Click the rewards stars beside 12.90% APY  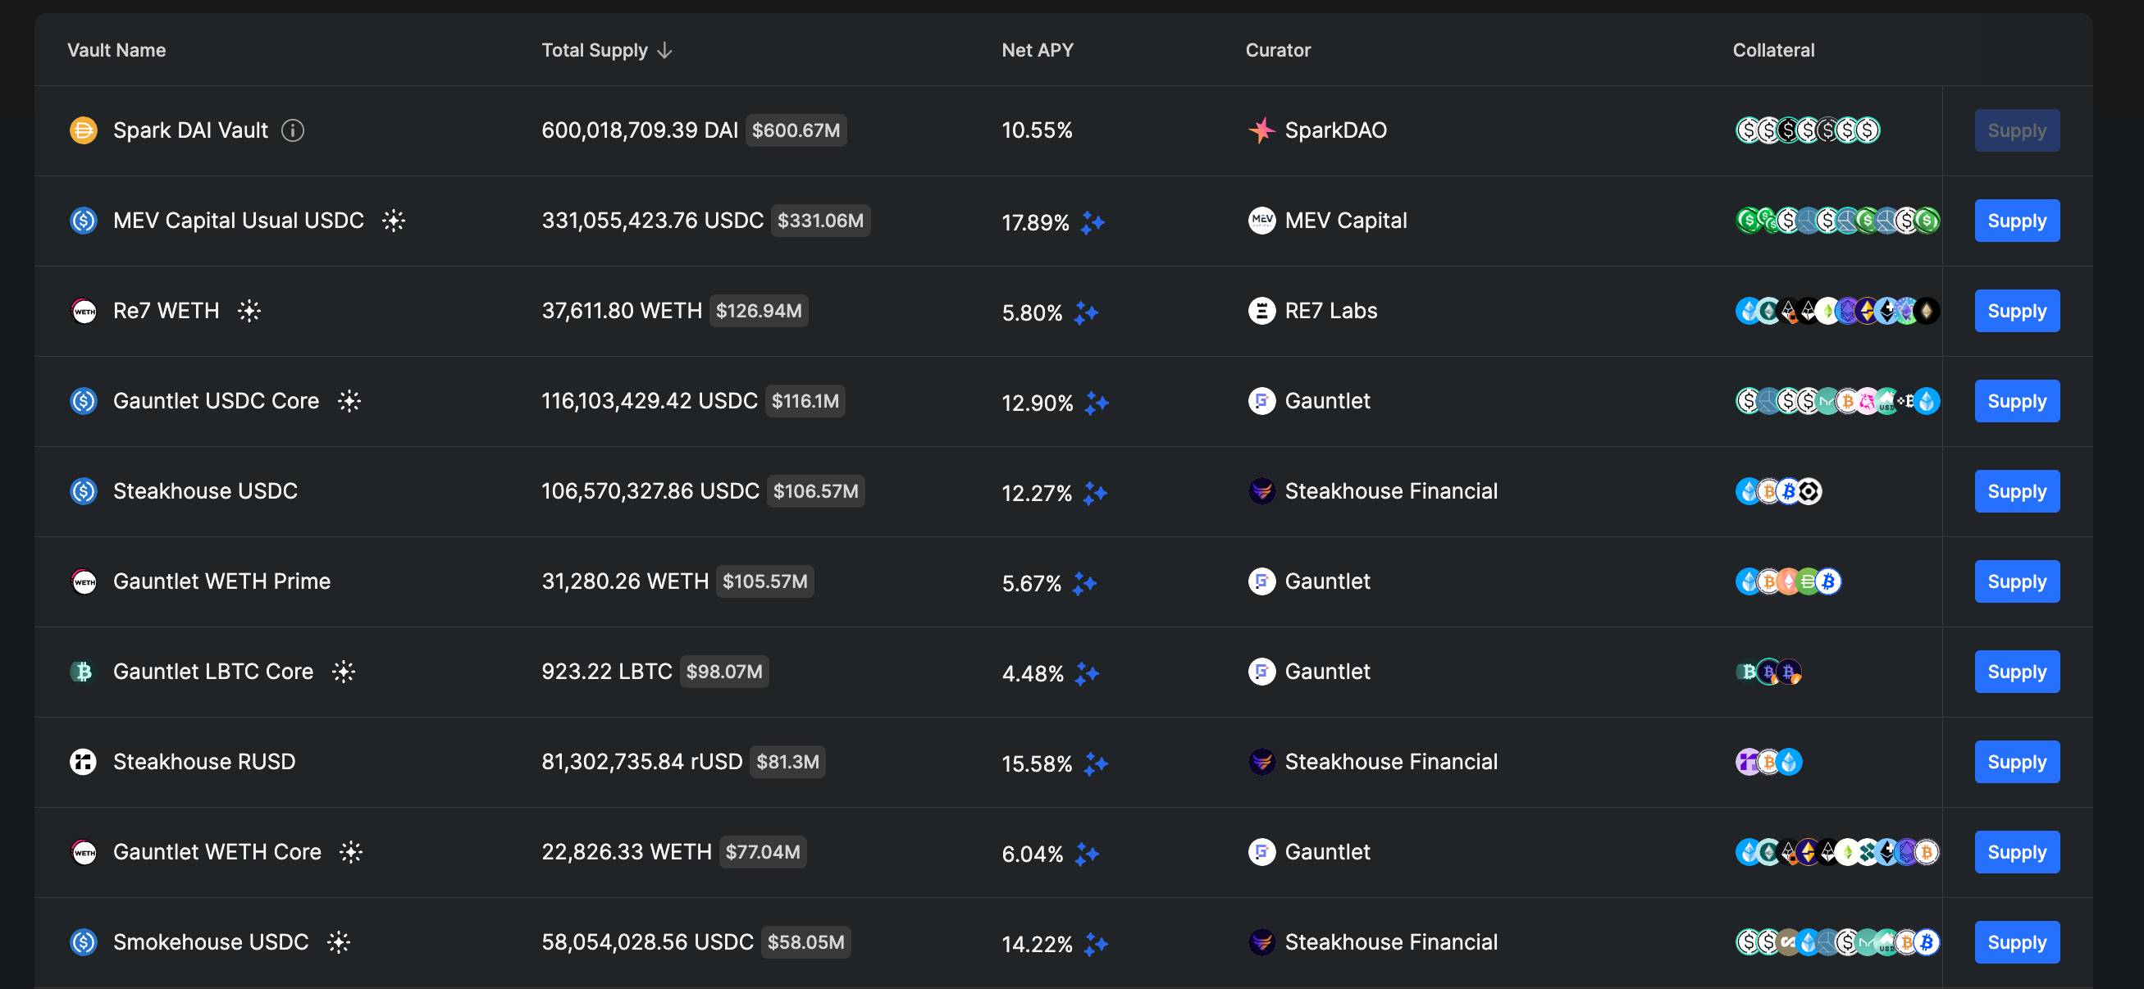1097,403
